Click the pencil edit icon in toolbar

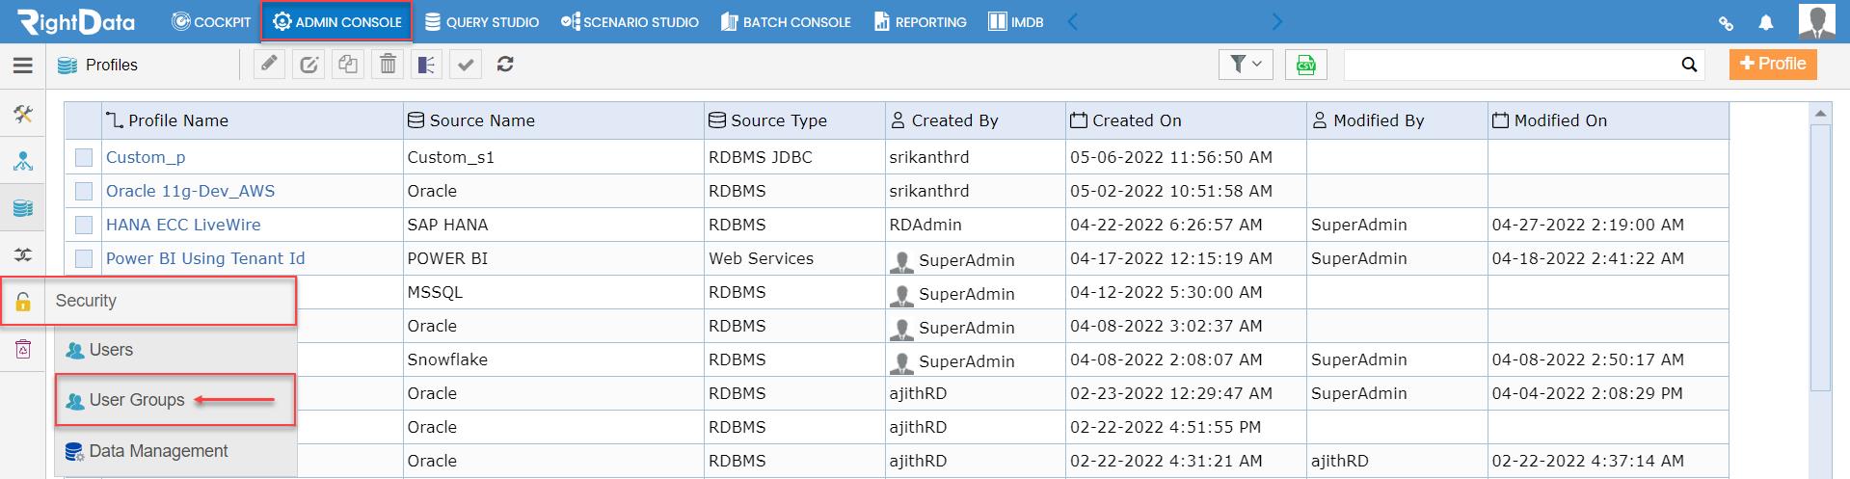(x=269, y=65)
